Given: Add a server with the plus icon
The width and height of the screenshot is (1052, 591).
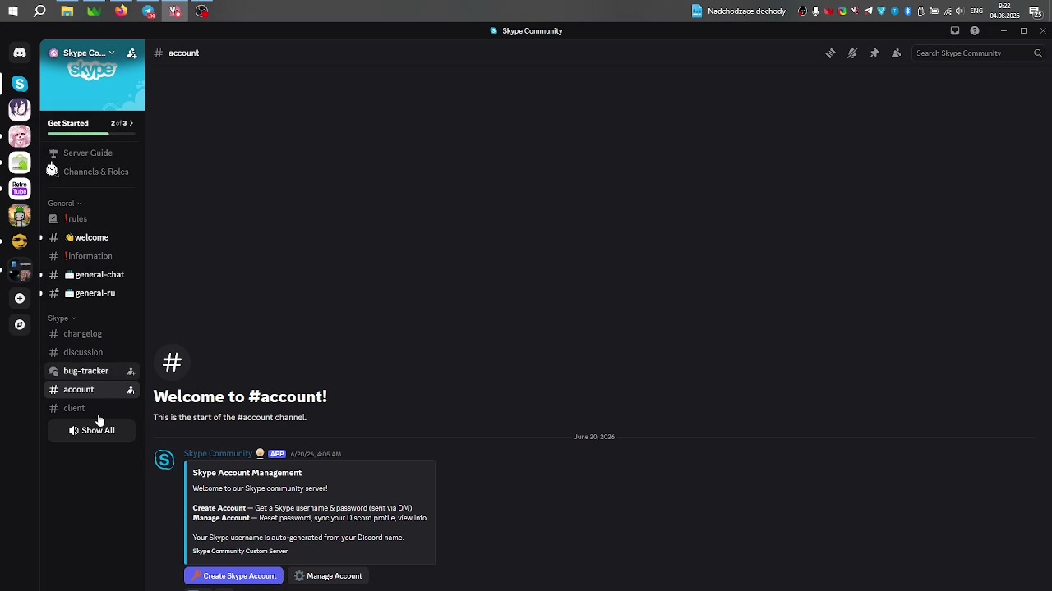Looking at the screenshot, I should click(20, 298).
